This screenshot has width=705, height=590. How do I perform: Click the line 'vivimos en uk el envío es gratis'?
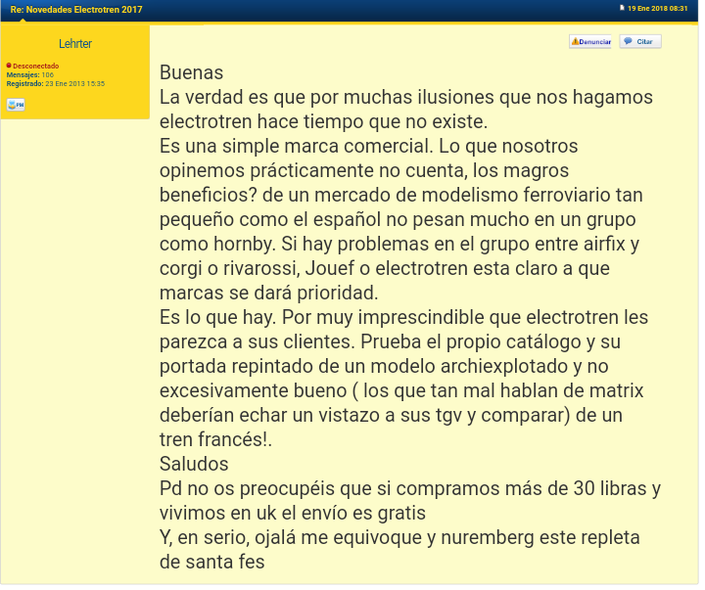click(x=293, y=513)
